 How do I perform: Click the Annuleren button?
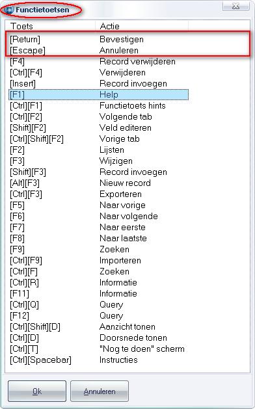tap(100, 391)
